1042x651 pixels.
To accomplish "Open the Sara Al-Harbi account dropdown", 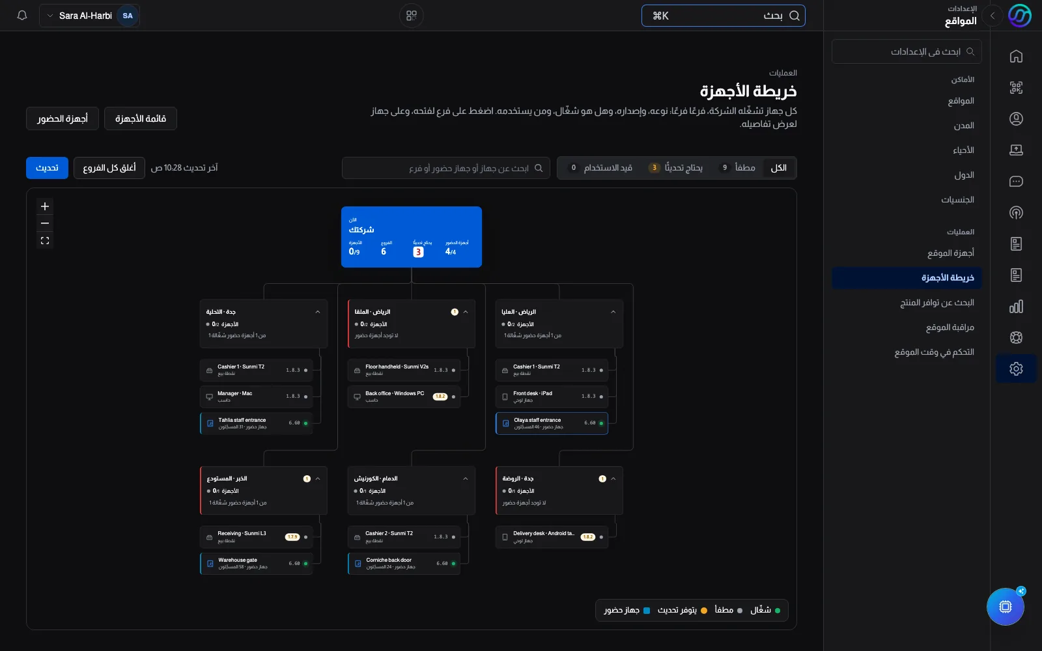I will pyautogui.click(x=89, y=16).
